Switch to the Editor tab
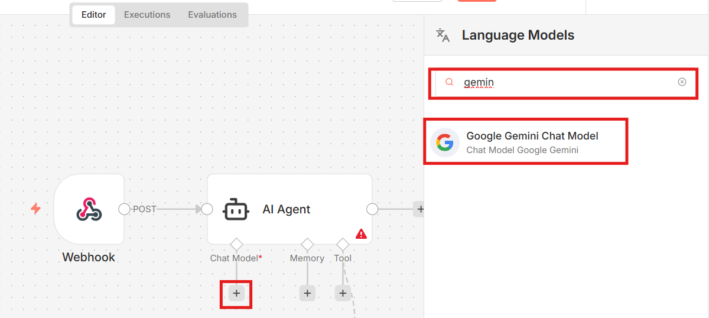This screenshot has width=709, height=318. (x=93, y=15)
